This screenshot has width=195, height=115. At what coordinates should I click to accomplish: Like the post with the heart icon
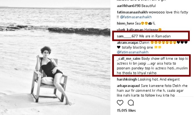pos(120,103)
